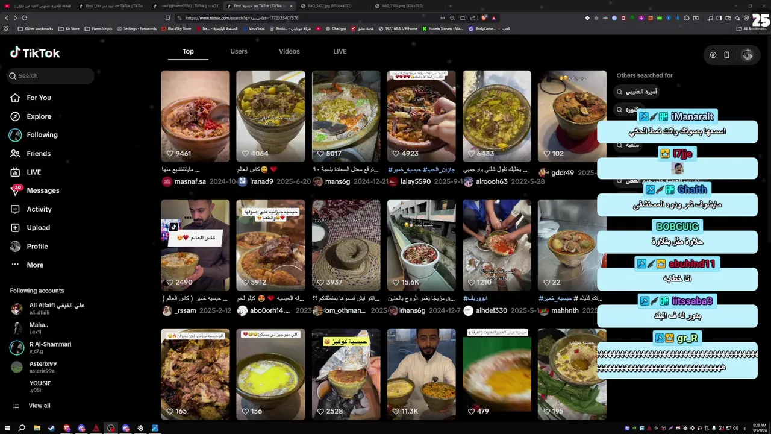Open the Ko Store bookmark
771x434 pixels.
(69, 28)
